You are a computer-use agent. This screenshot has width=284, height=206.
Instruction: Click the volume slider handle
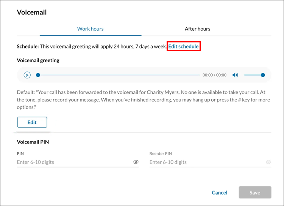point(263,75)
